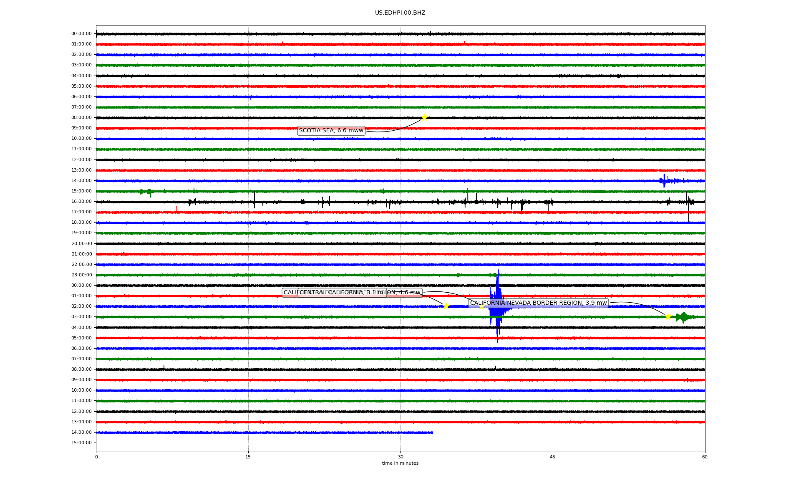Click the green waveform burst after the 3.9 mw star
This screenshot has width=801, height=501.
coord(684,317)
